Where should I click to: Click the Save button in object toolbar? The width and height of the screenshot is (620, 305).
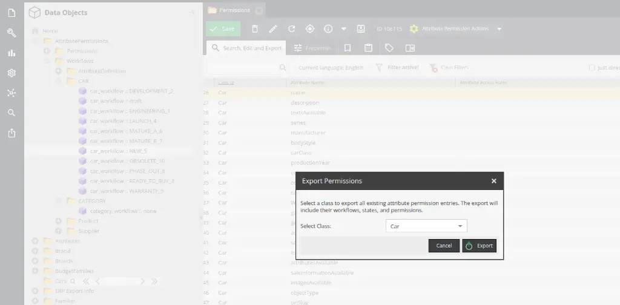pyautogui.click(x=223, y=29)
